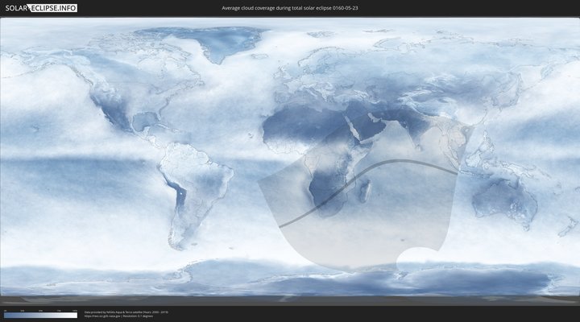Click the dark totality path line over Indian Ocean
Screen dimensions: 580x322
click(x=403, y=162)
